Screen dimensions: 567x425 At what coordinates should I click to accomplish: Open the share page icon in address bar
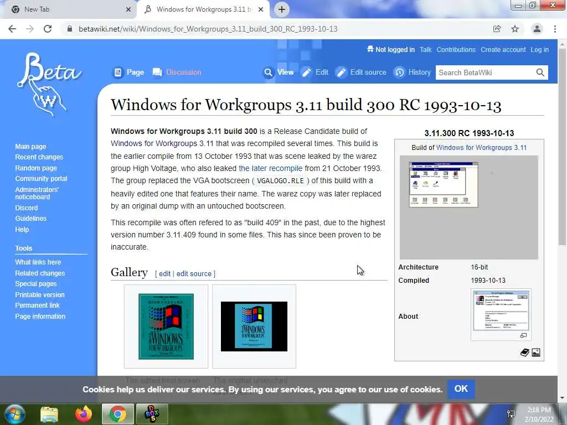tap(497, 29)
